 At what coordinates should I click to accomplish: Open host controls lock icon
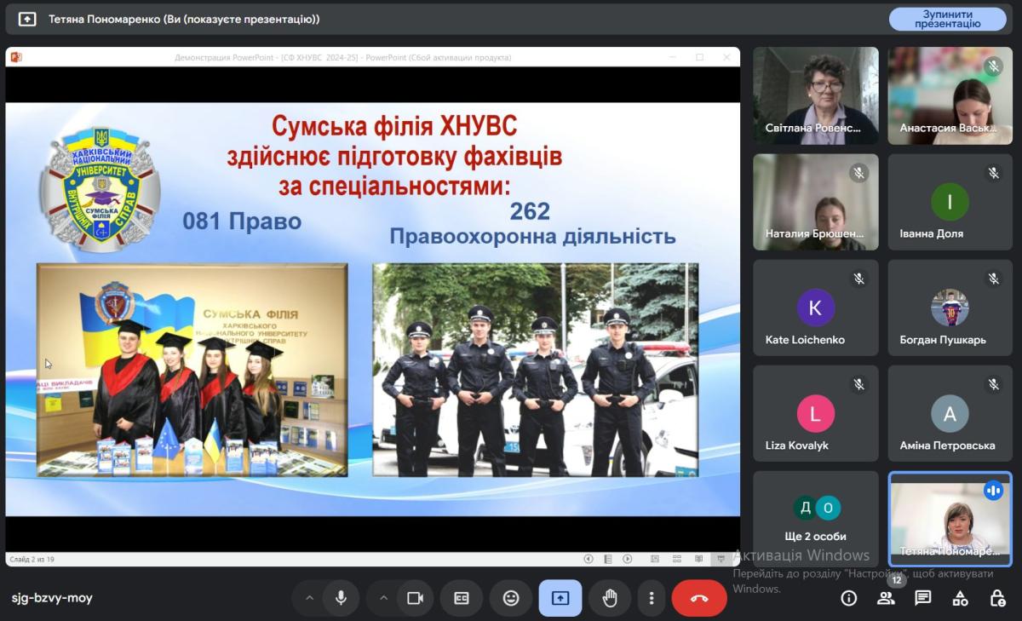(997, 598)
